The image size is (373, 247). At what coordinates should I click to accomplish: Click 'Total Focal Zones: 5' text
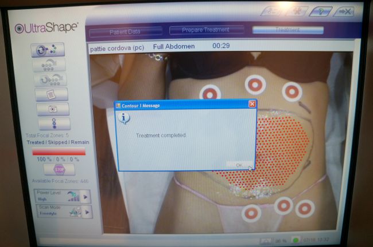point(47,136)
